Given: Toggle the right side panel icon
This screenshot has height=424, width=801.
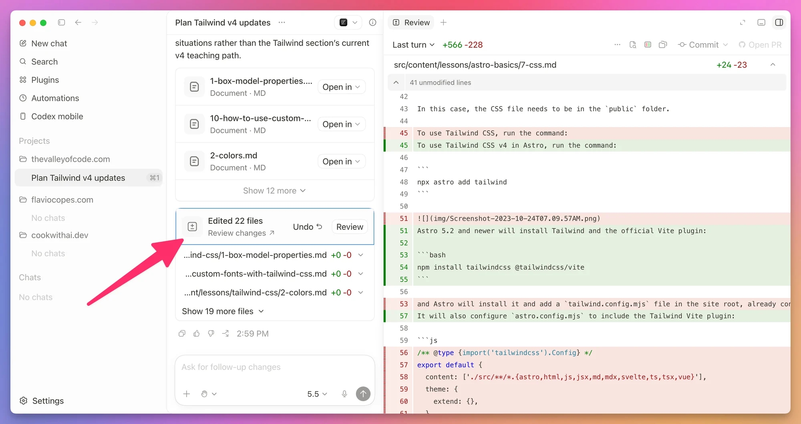Looking at the screenshot, I should click(779, 22).
